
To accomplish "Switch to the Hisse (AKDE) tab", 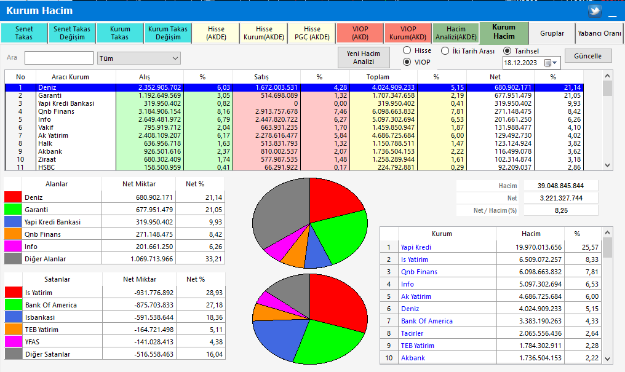I will [x=216, y=33].
